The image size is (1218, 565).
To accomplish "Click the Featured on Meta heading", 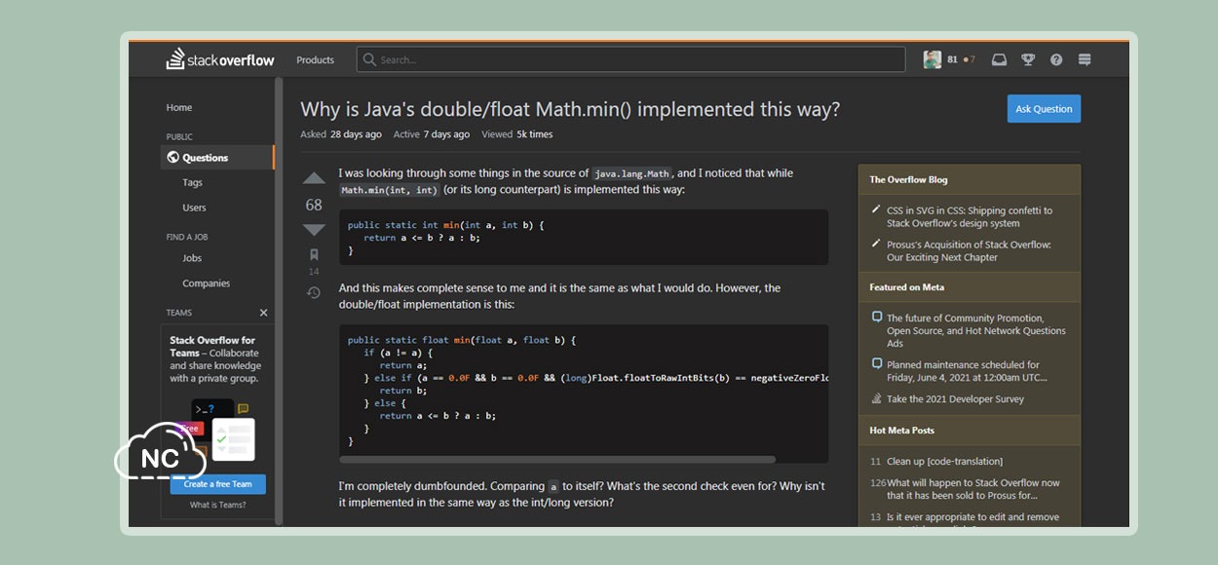I will tap(906, 288).
